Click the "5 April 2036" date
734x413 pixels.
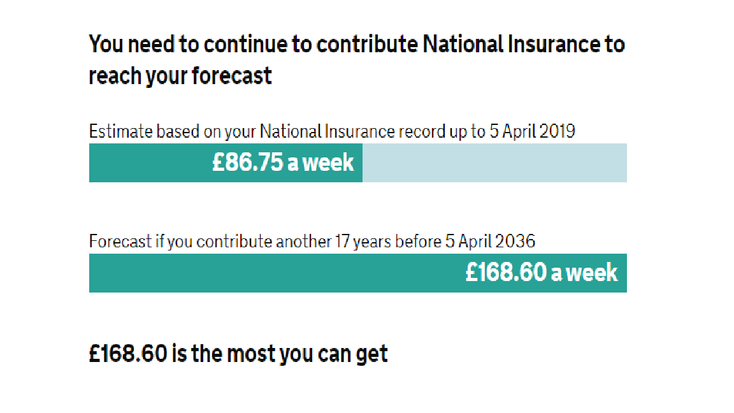point(490,242)
